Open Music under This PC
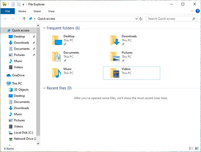 tap(18, 114)
